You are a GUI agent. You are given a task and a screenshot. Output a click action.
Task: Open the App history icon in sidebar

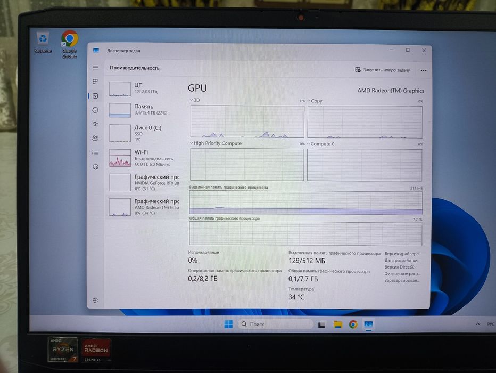pos(95,110)
